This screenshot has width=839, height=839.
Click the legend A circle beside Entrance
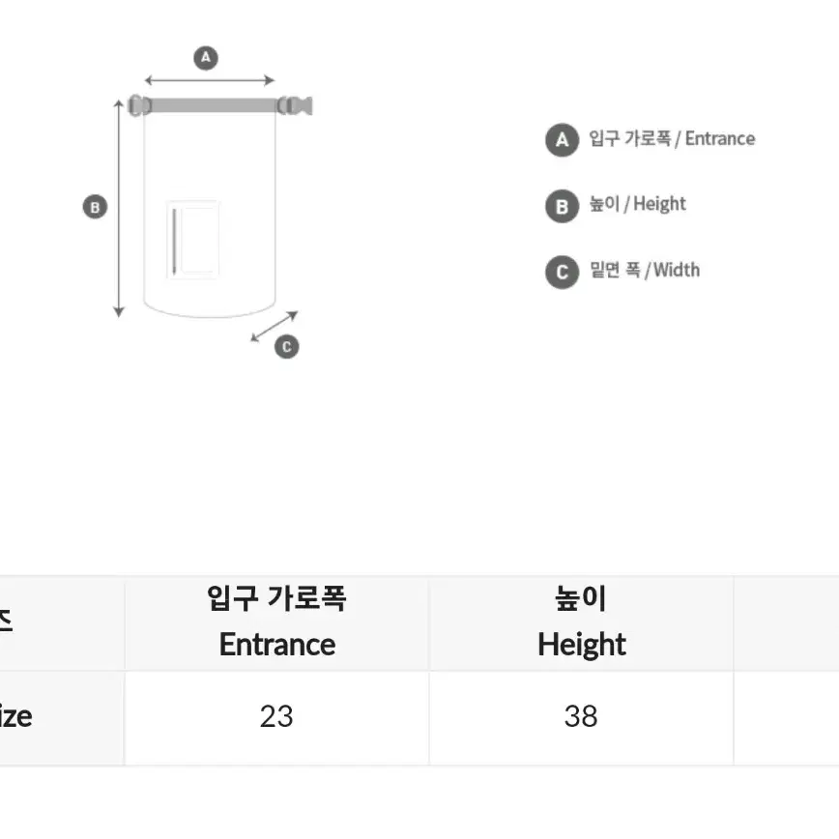pyautogui.click(x=562, y=140)
